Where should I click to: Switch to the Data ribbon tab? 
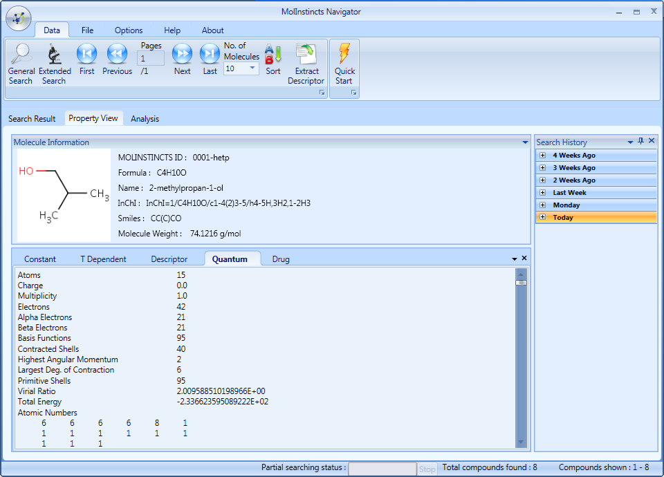coord(52,30)
